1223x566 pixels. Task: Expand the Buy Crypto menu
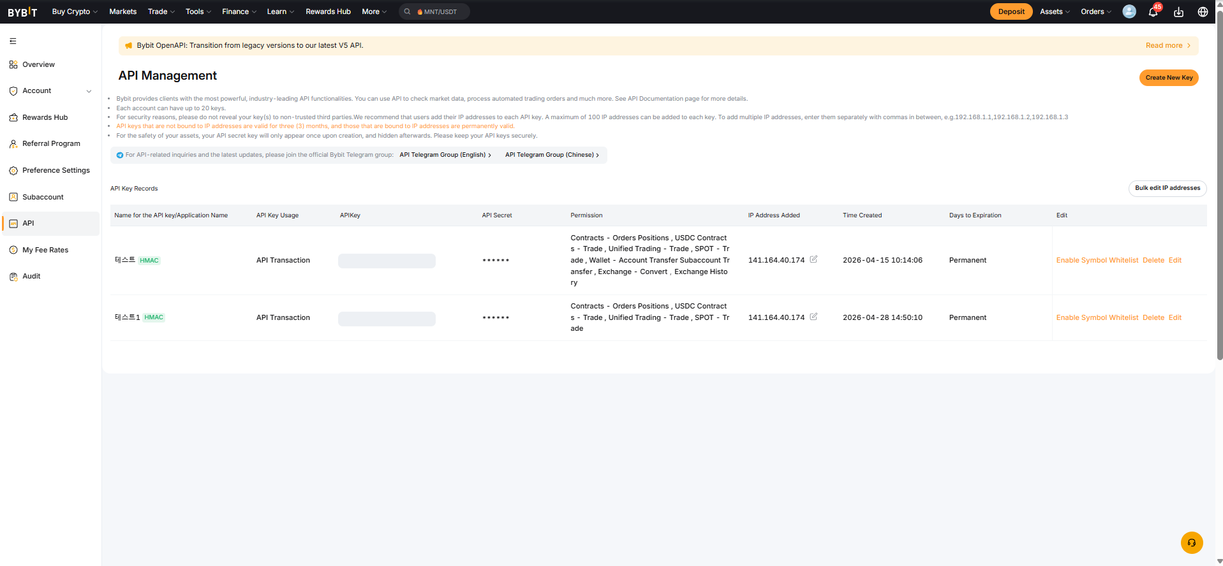point(75,11)
